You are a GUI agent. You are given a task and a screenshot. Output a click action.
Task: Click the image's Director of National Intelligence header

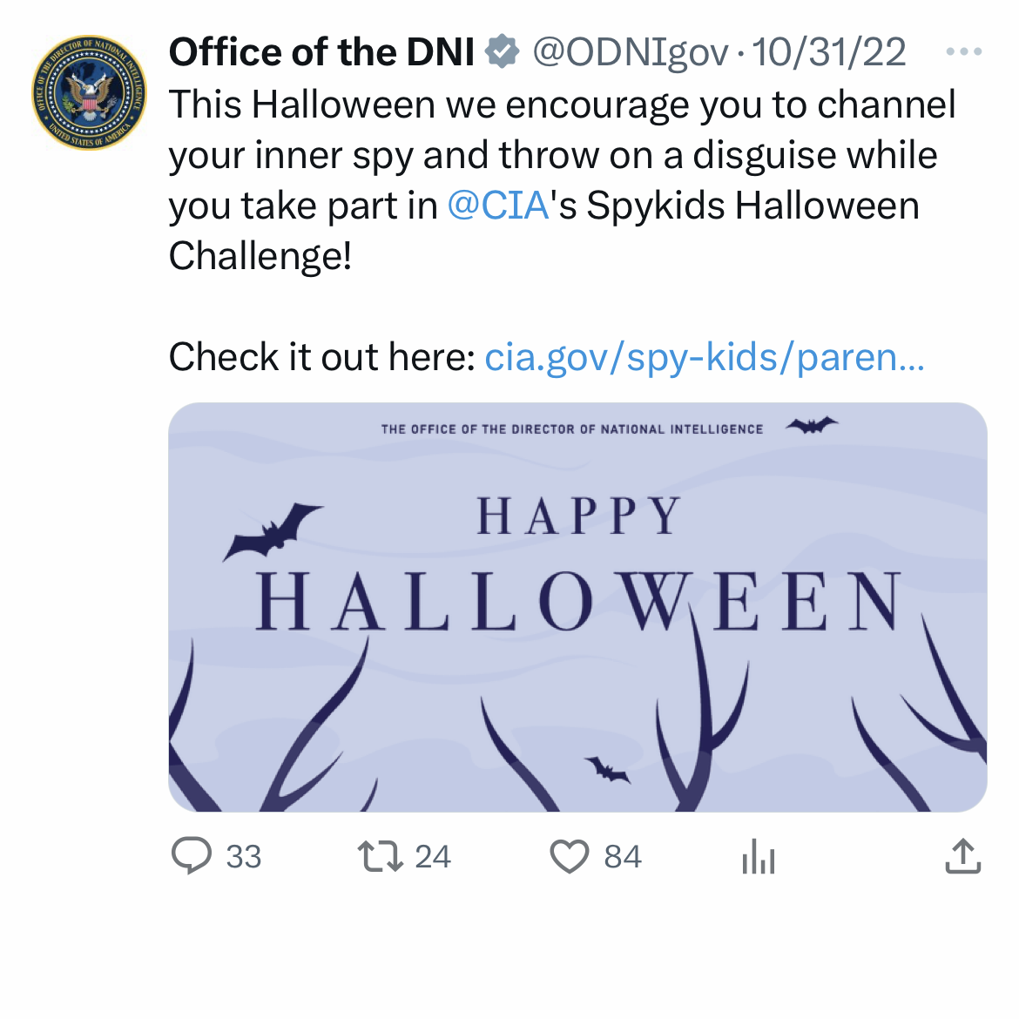coord(571,429)
